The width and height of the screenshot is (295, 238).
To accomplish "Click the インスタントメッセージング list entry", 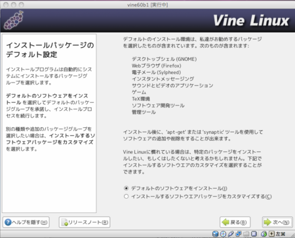I will click(x=163, y=79).
